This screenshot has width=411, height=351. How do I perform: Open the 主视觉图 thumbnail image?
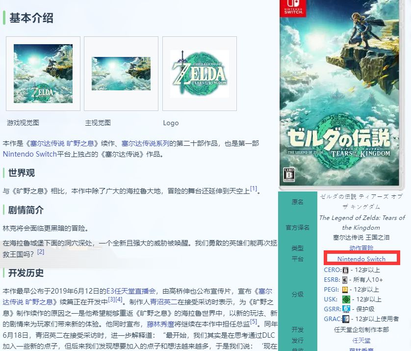[x=121, y=74]
